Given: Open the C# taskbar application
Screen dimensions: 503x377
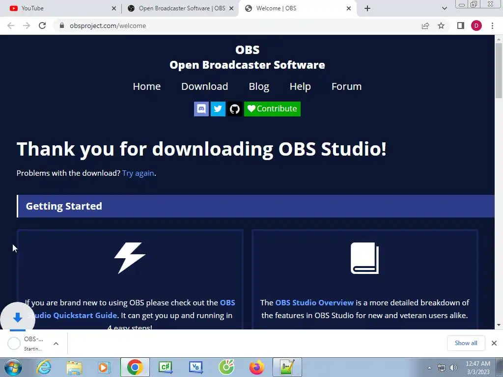Looking at the screenshot, I should [165, 367].
